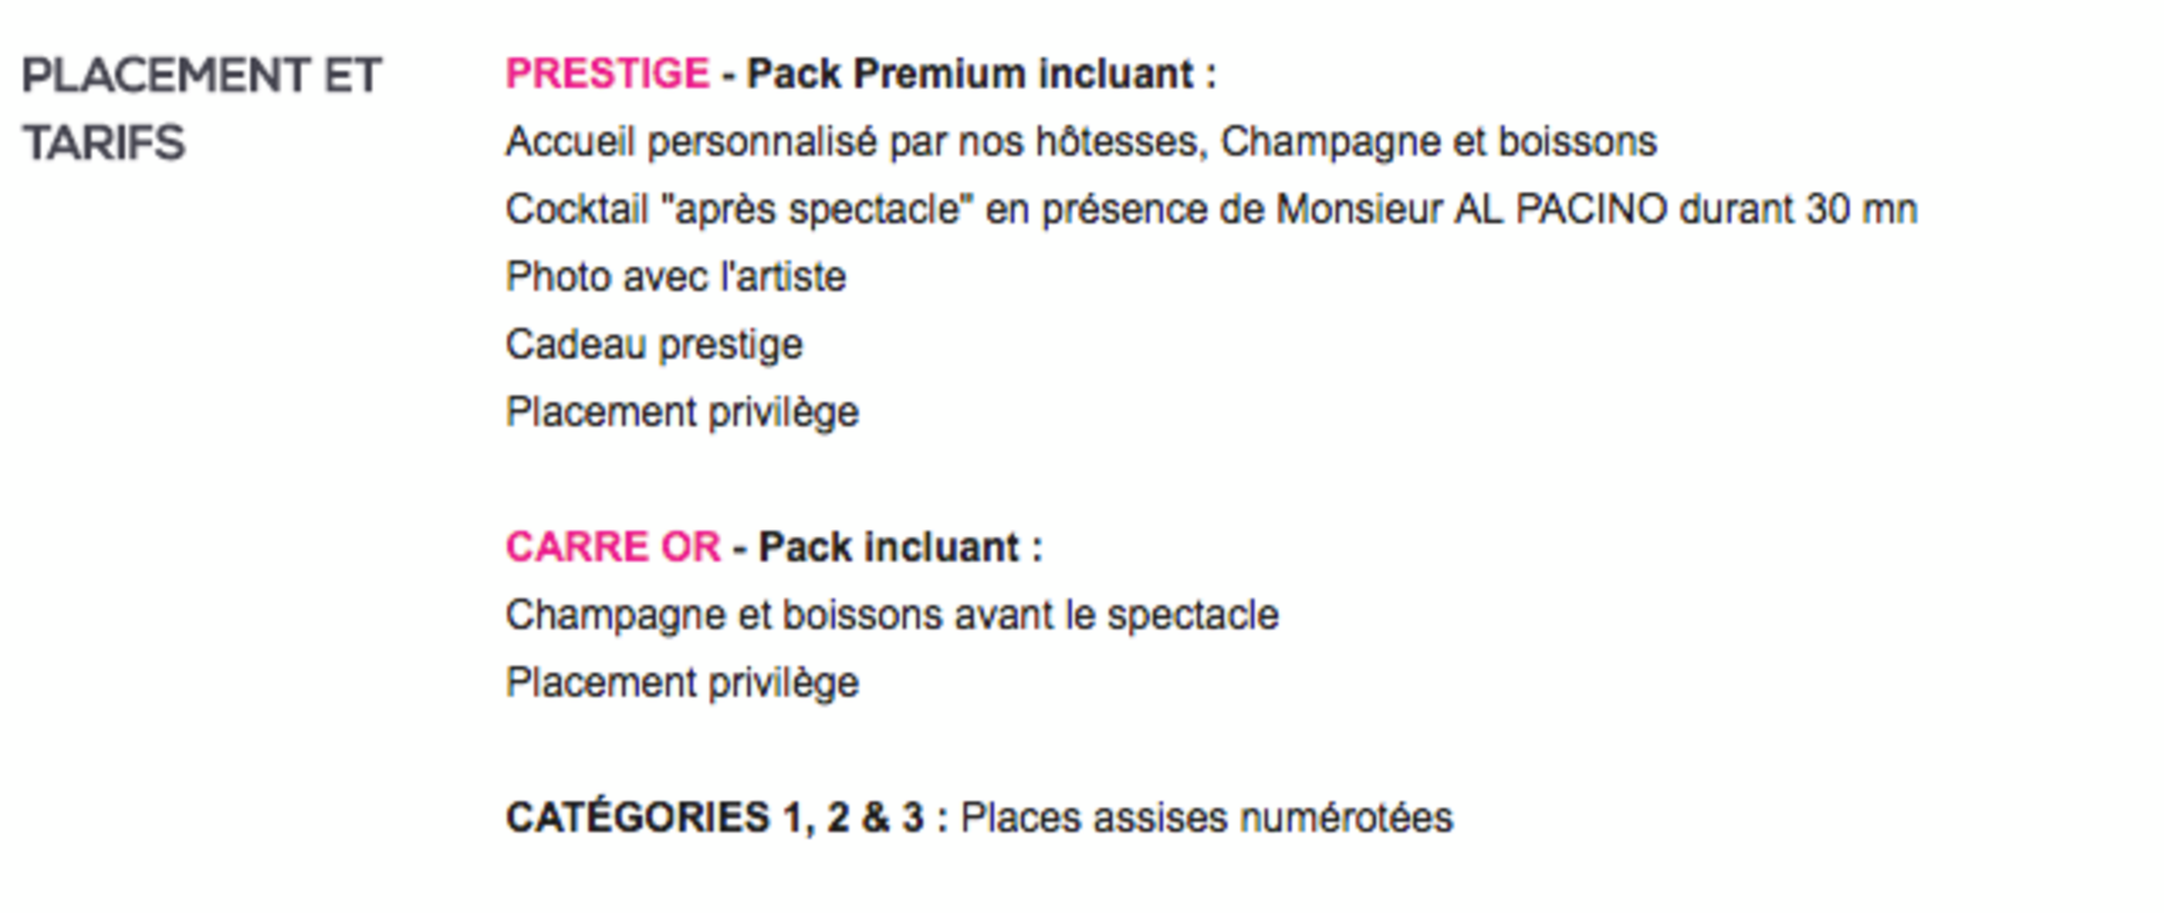Click Placement privilège under Prestige
2164x913 pixels.
coord(683,413)
